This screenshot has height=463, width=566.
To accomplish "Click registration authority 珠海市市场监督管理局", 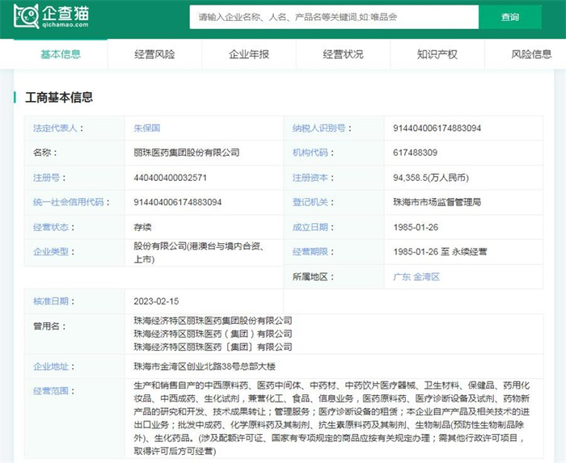I will point(437,202).
